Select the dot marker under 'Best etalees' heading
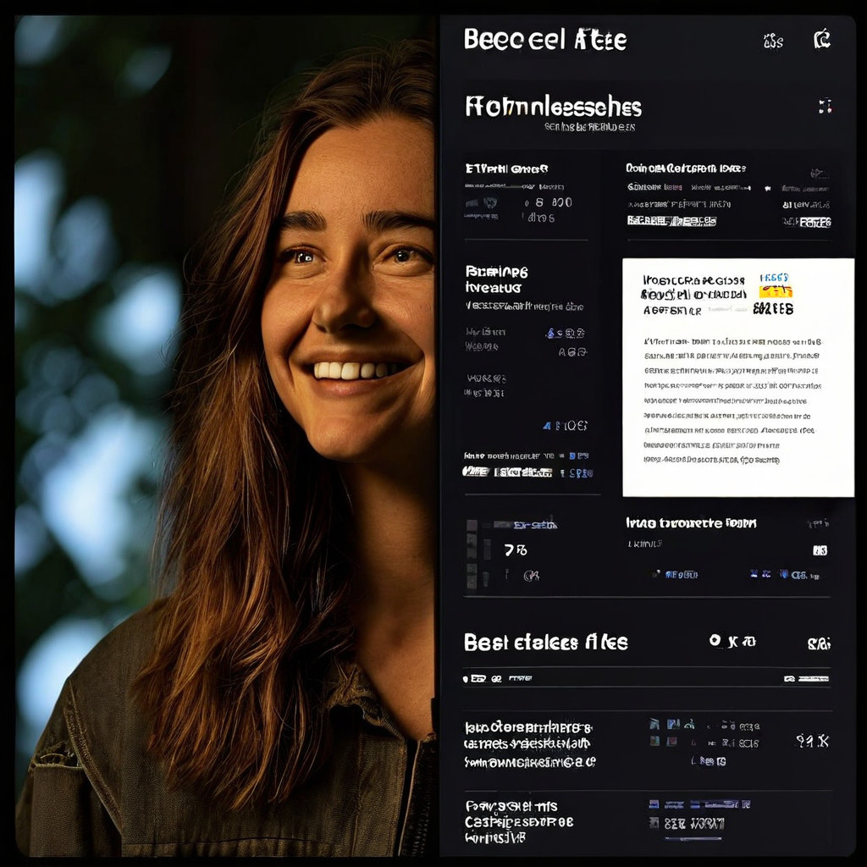Screen dimensions: 867x867 (x=467, y=678)
